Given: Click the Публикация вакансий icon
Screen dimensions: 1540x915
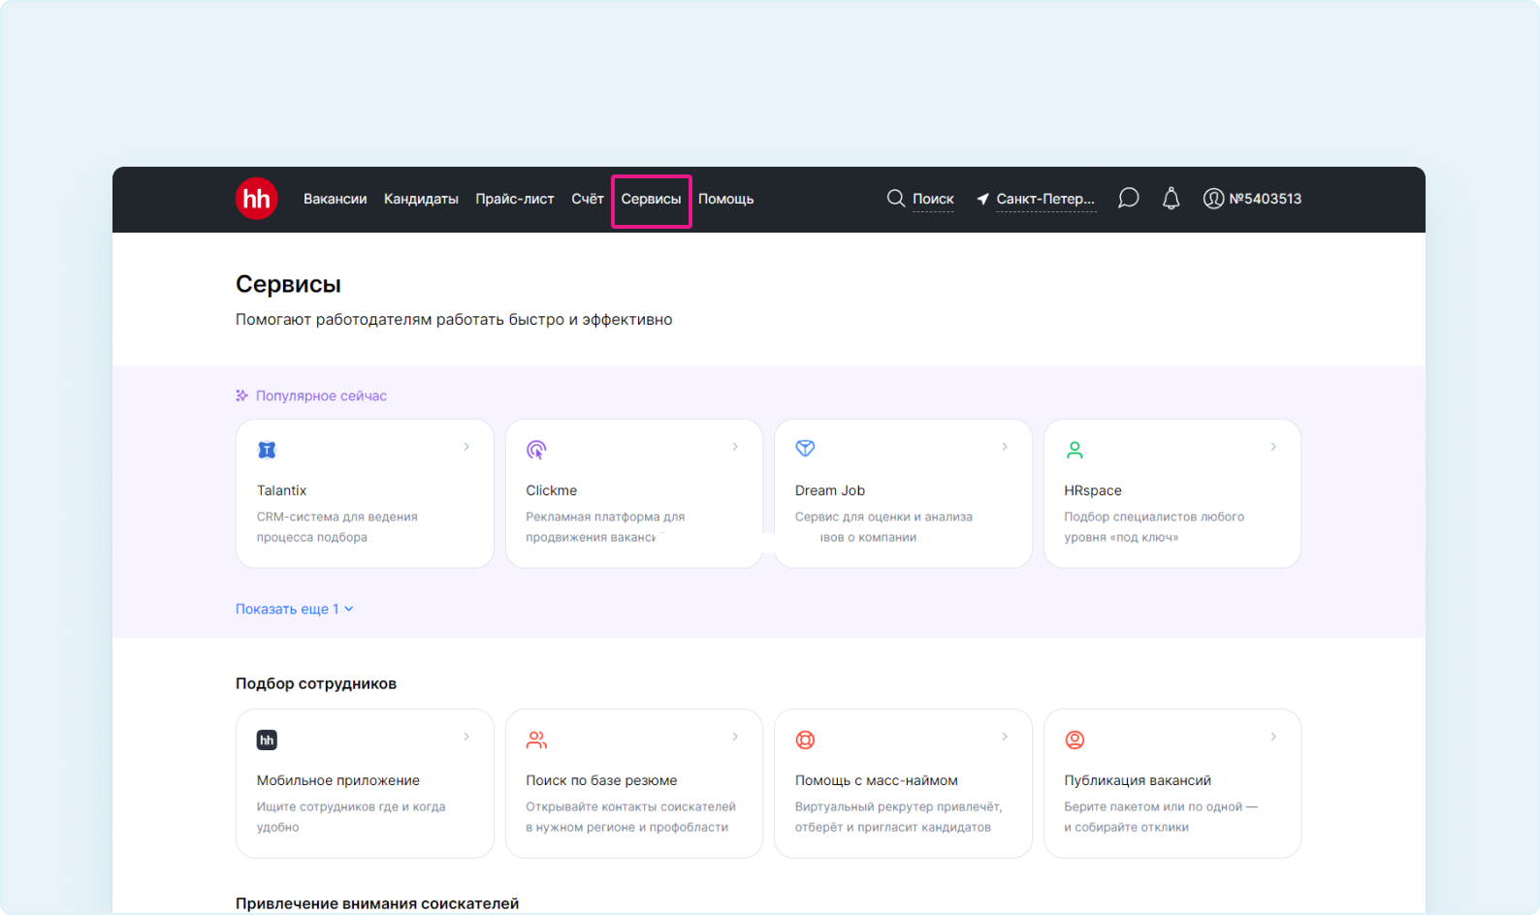Looking at the screenshot, I should coord(1075,741).
